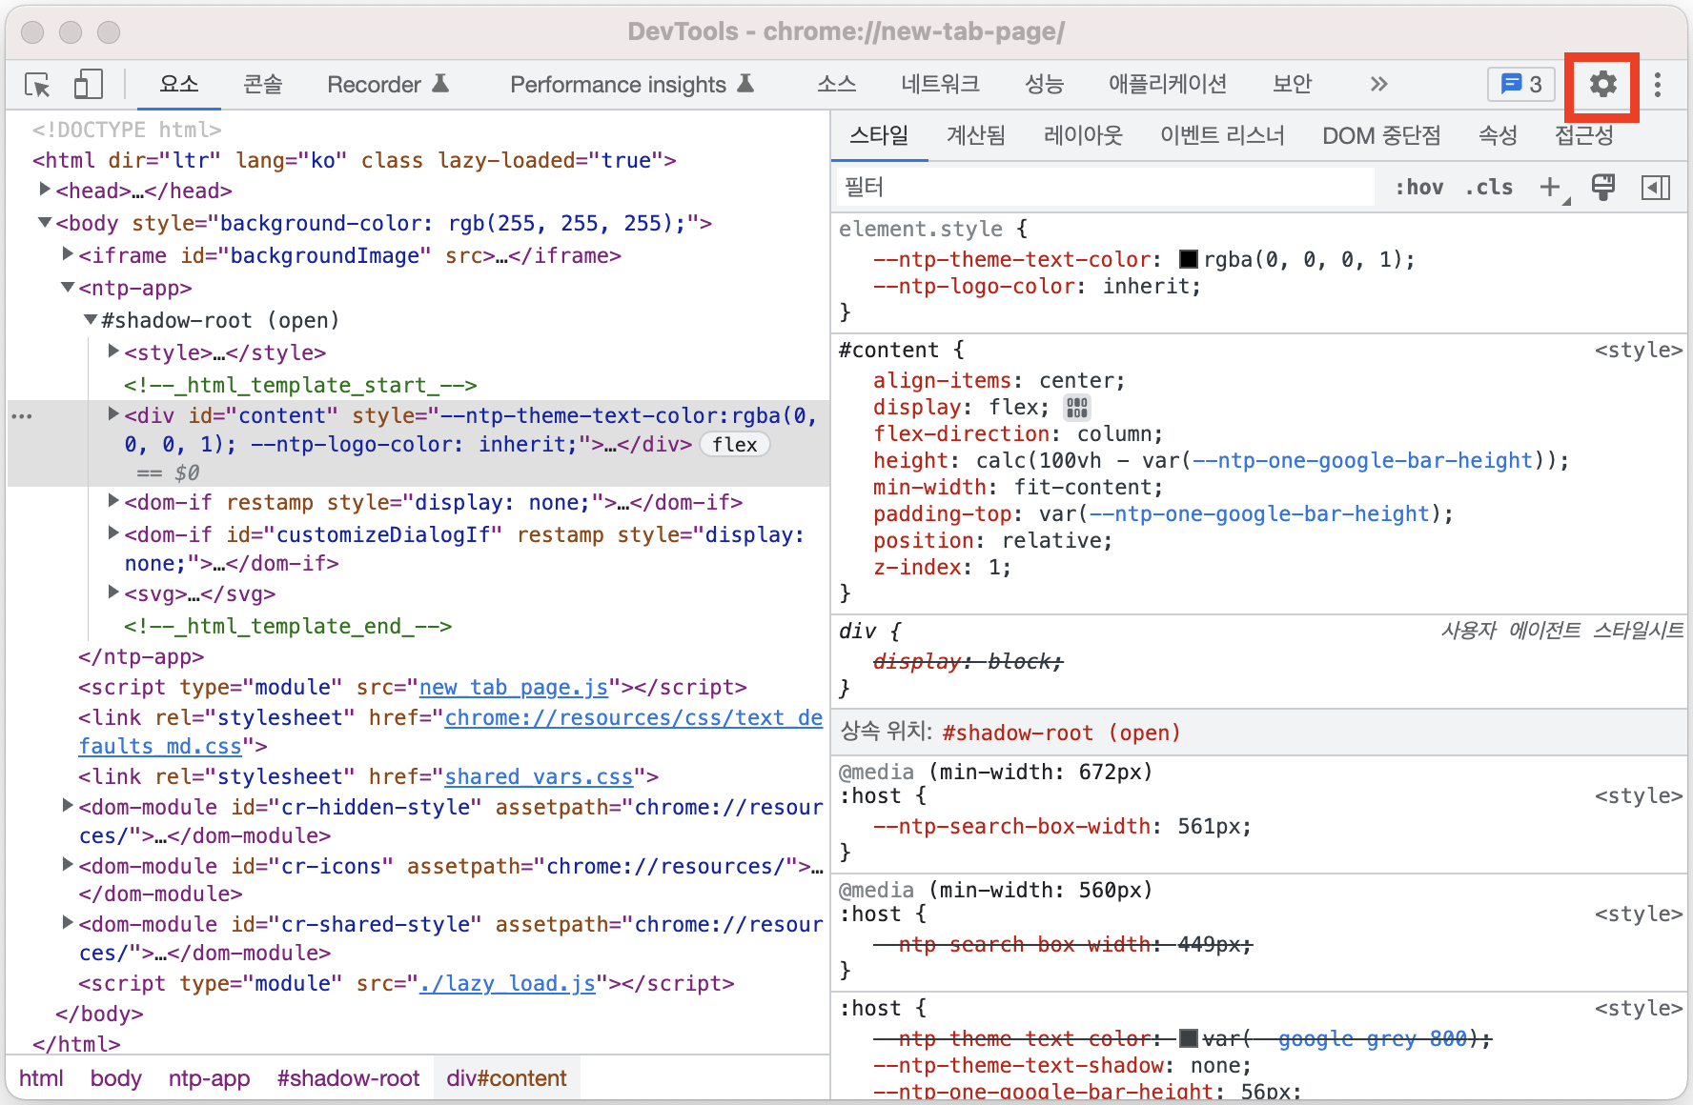Open color swatch before var(--google-grey-800)
The height and width of the screenshot is (1105, 1693).
pyautogui.click(x=1189, y=1038)
